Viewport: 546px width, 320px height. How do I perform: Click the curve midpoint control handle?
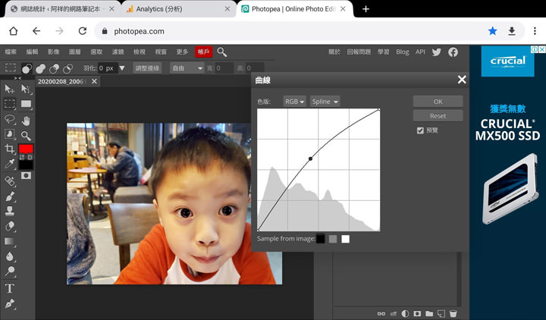pyautogui.click(x=310, y=158)
